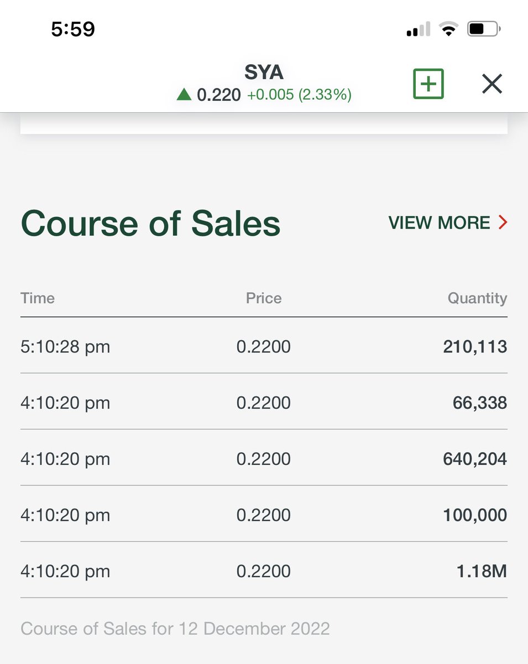This screenshot has height=664, width=528.
Task: Tap the green plus watchlist icon
Action: (x=428, y=83)
